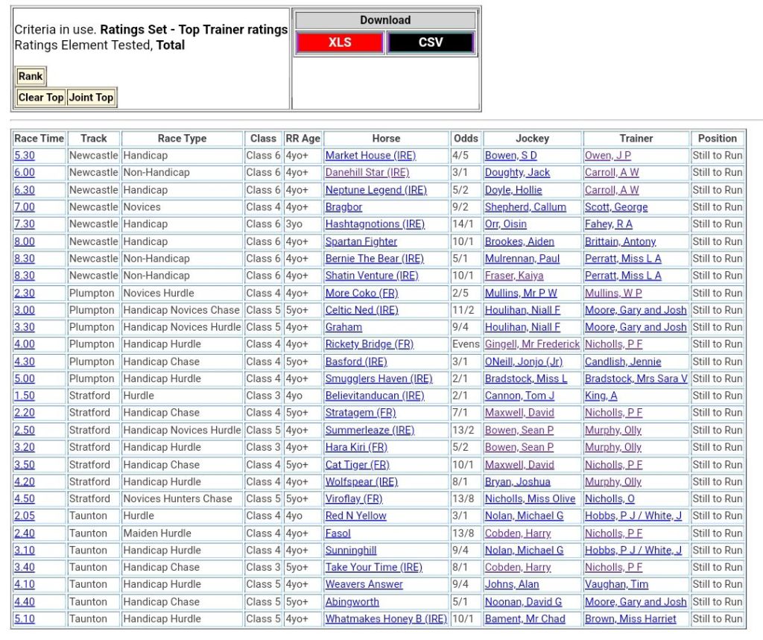Image resolution: width=763 pixels, height=640 pixels.
Task: Select horse Believitanducan (IRE)
Action: 374,396
